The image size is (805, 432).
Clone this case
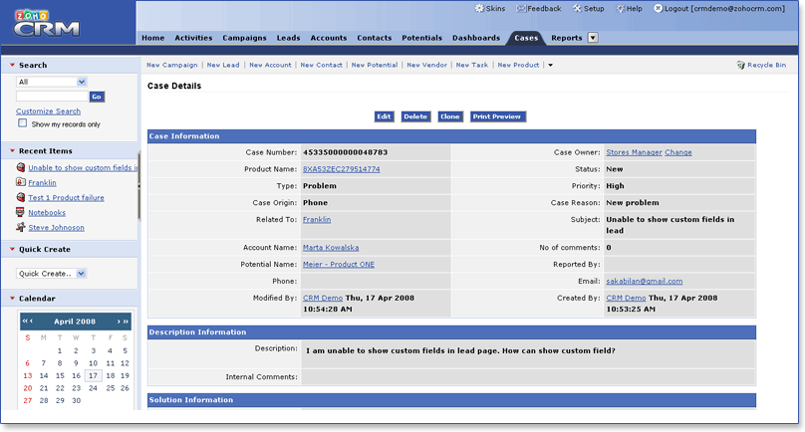pyautogui.click(x=449, y=116)
